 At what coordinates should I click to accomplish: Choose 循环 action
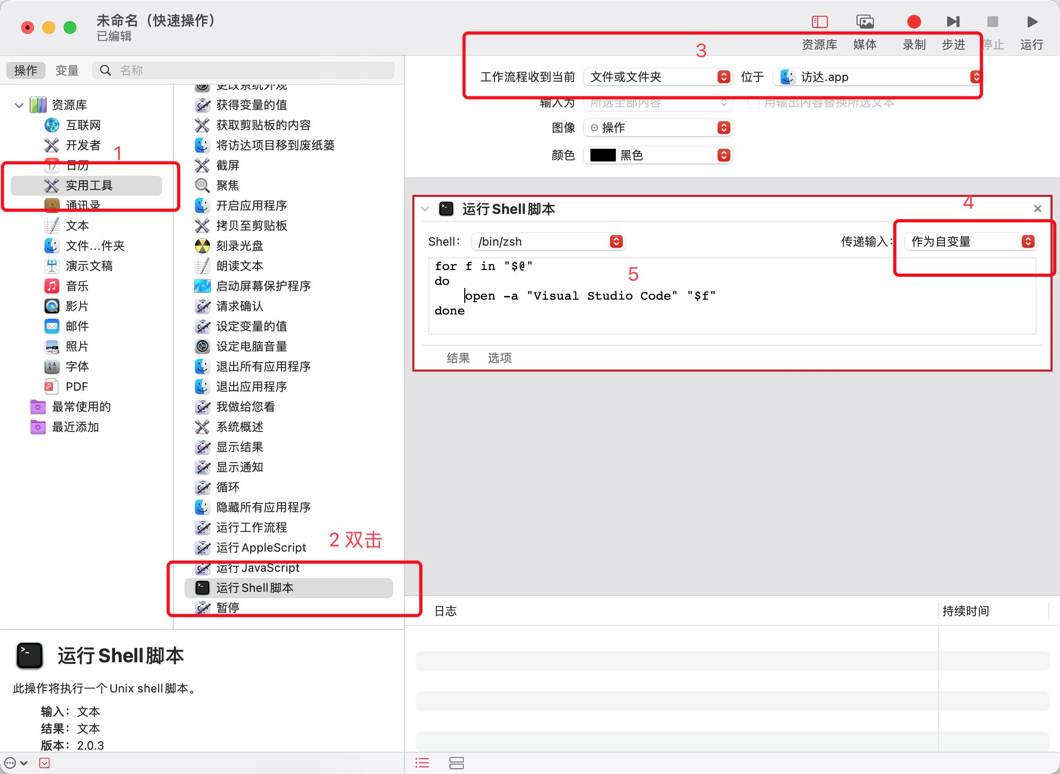[x=217, y=487]
